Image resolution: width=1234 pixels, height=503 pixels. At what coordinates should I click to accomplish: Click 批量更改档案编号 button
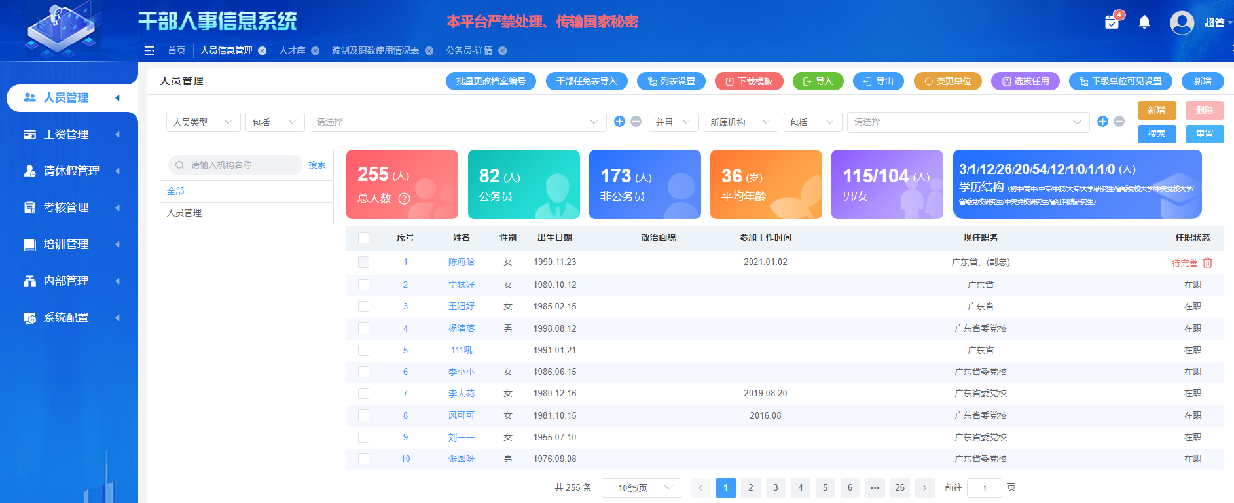point(491,81)
